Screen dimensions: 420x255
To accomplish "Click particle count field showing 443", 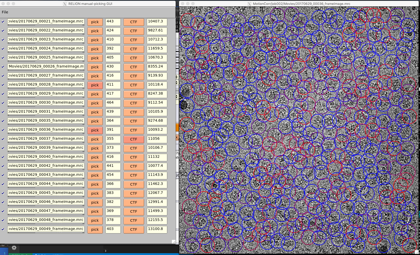I will [x=113, y=22].
